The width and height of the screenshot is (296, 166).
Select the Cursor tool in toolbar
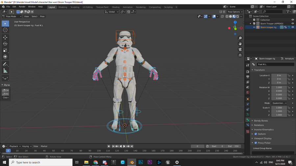pyautogui.click(x=5, y=30)
